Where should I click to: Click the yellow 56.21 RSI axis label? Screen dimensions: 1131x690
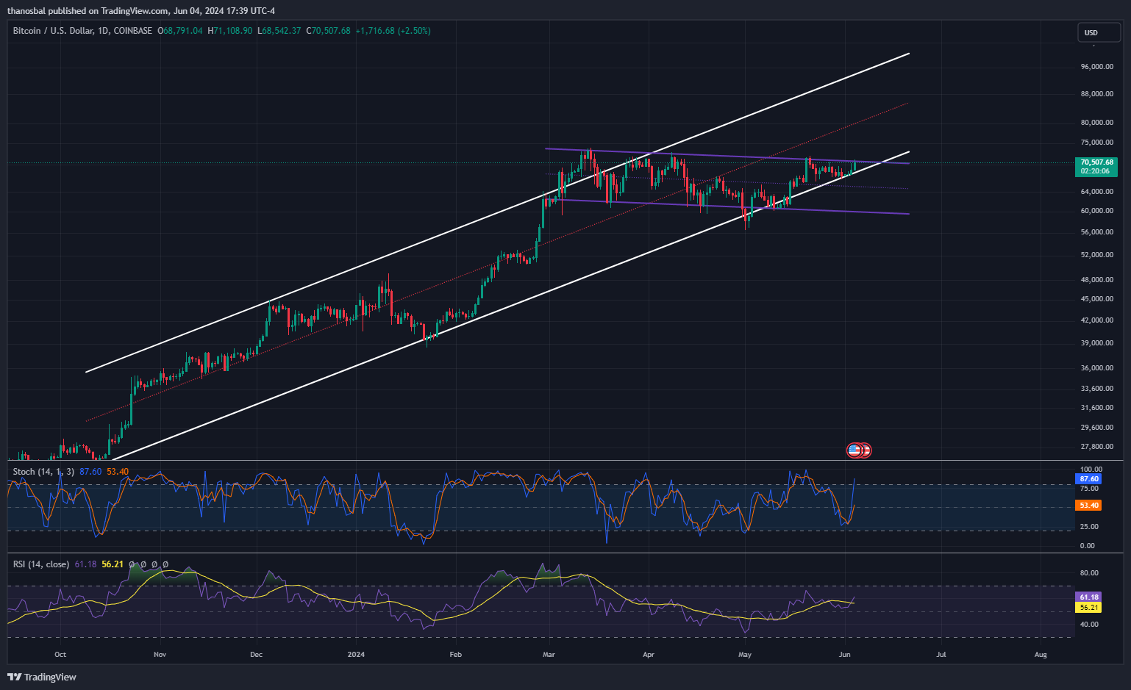1088,608
